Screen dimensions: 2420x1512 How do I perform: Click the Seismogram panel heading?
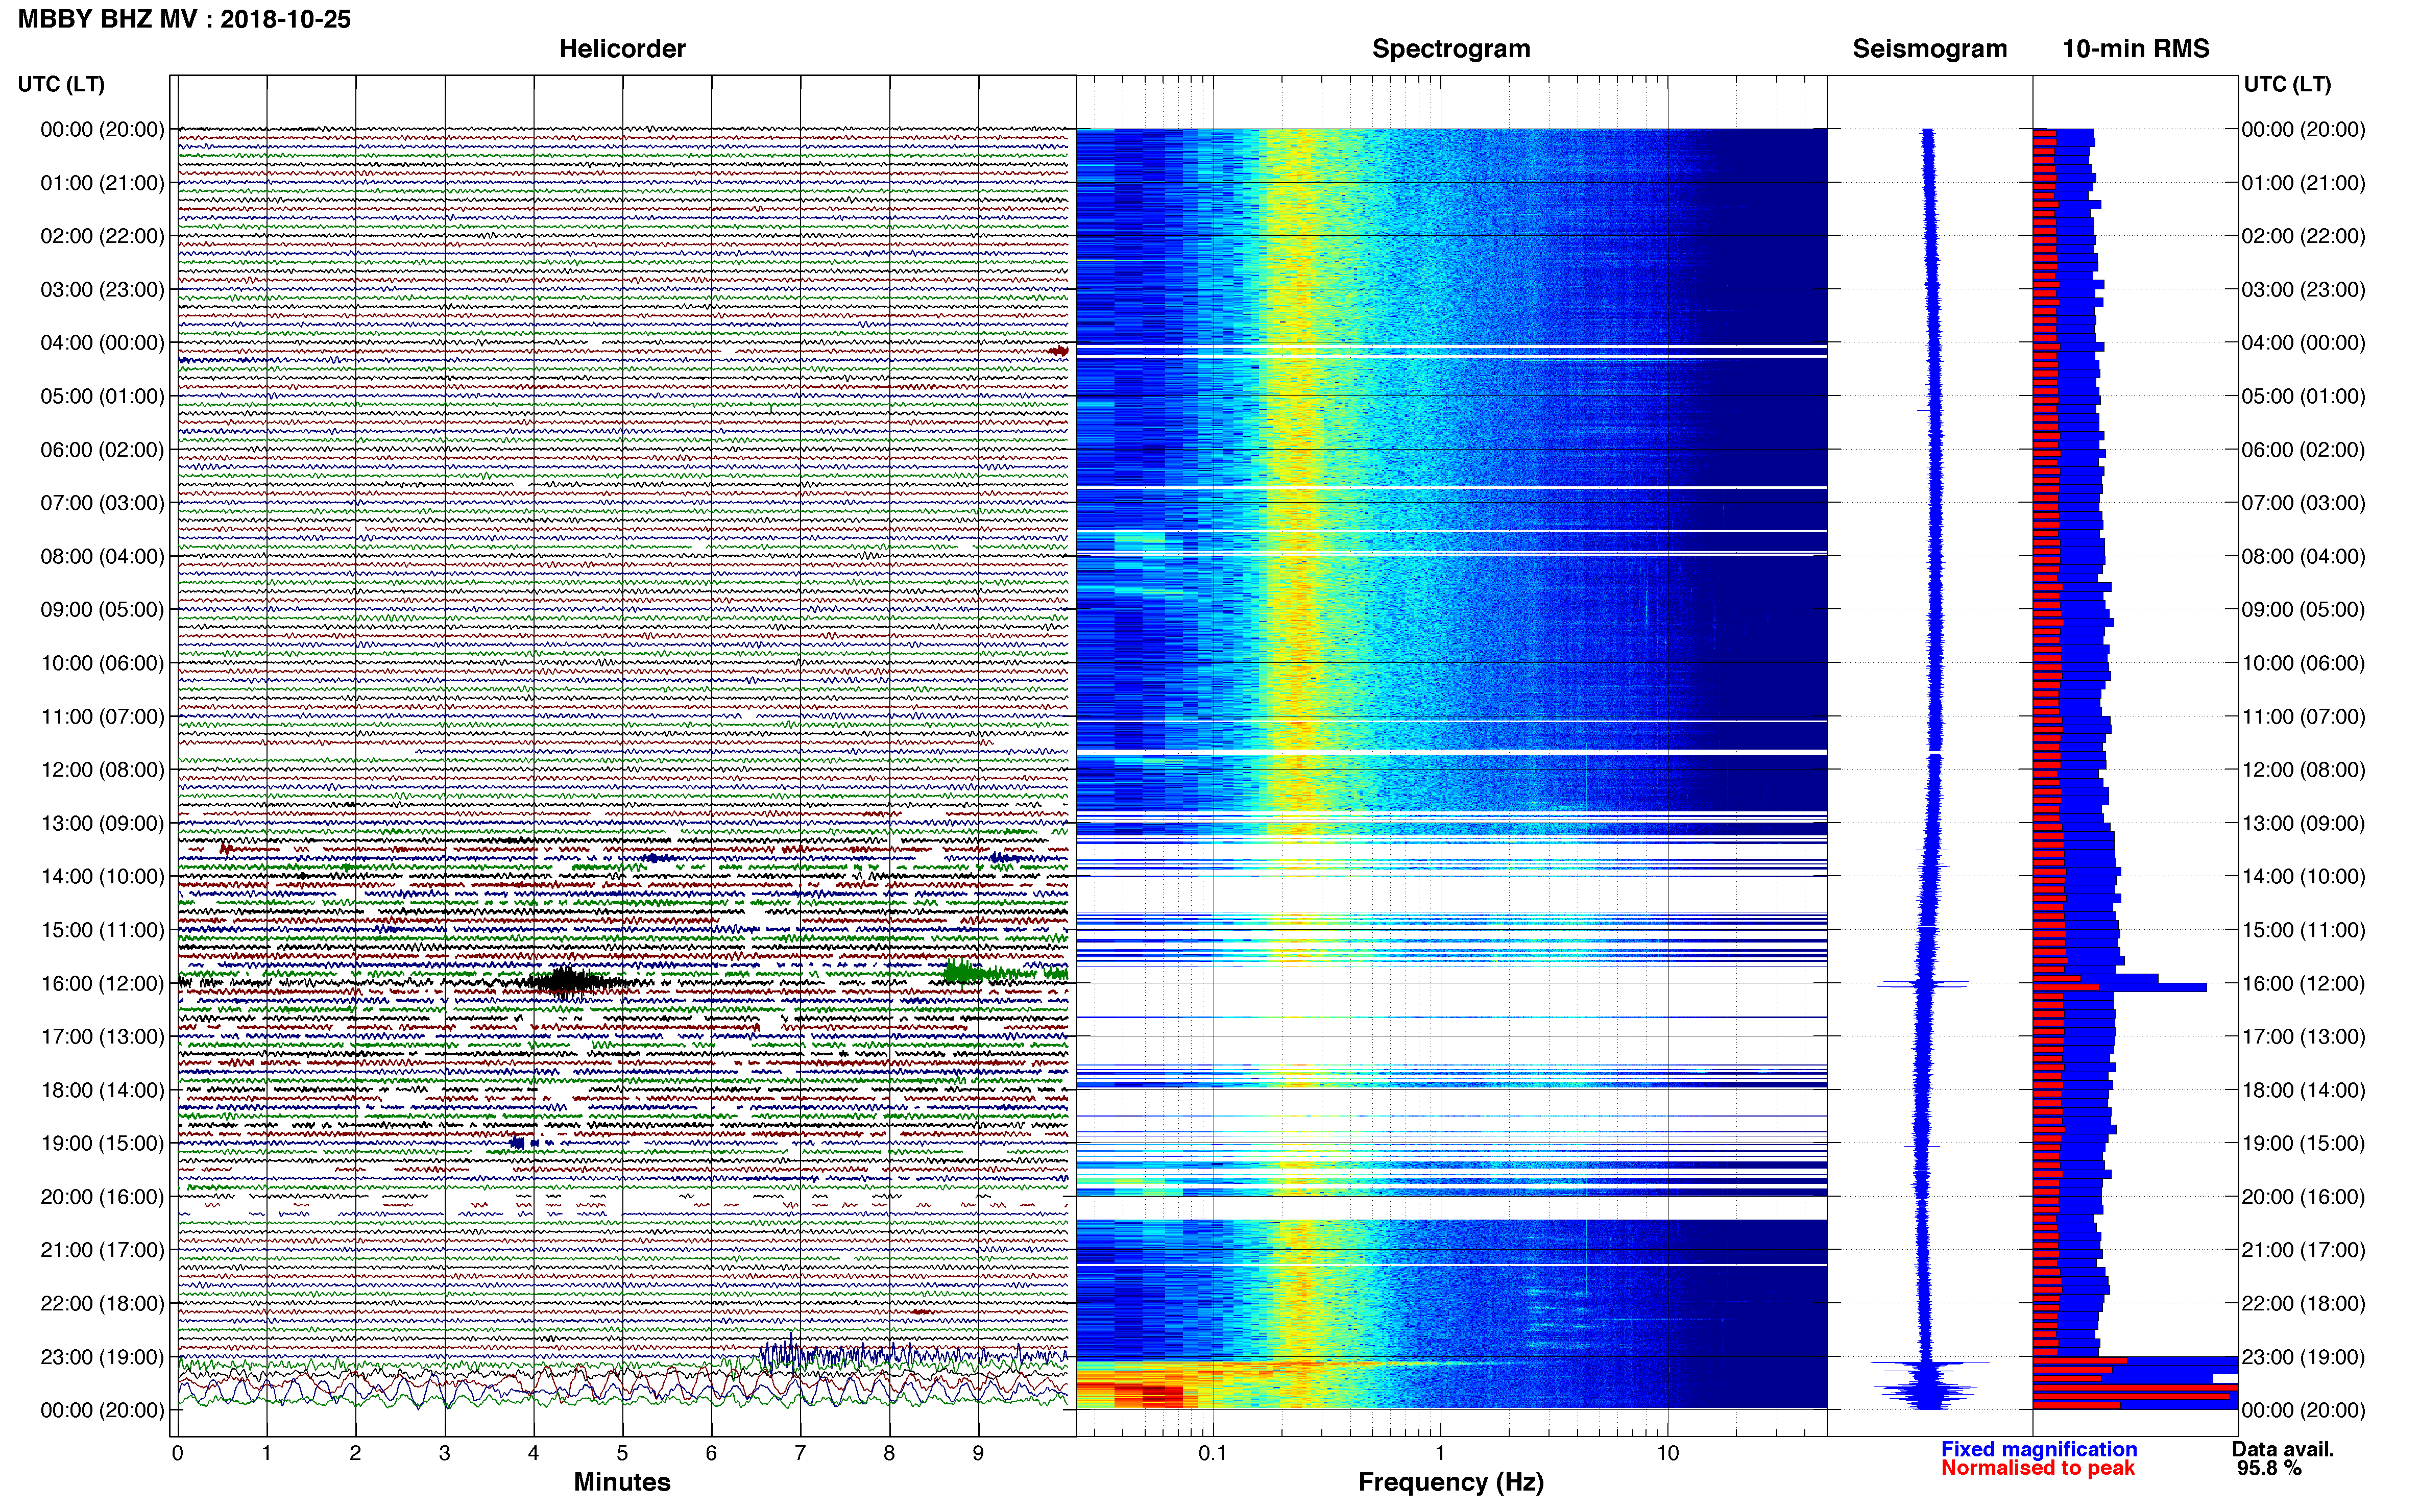click(x=1930, y=49)
